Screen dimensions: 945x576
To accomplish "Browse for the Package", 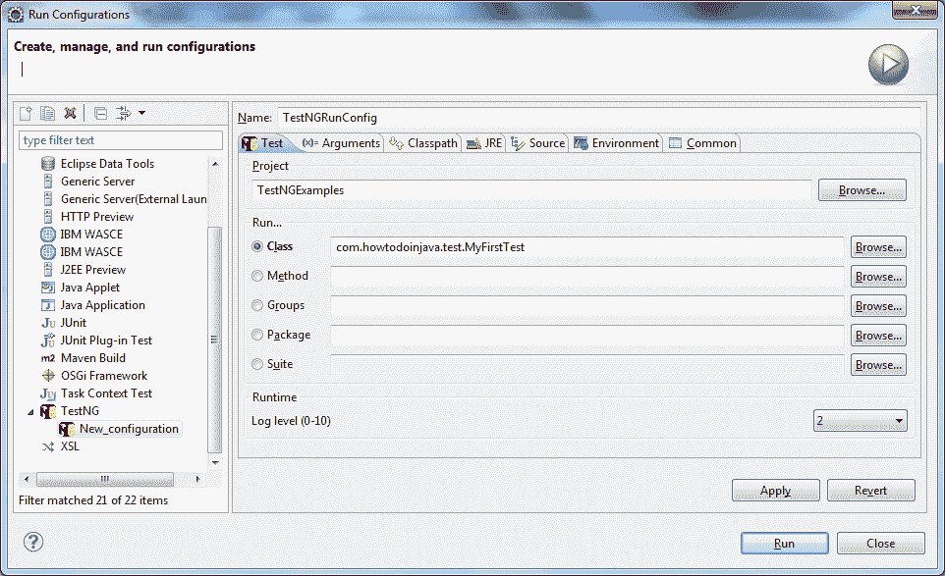I will click(878, 336).
